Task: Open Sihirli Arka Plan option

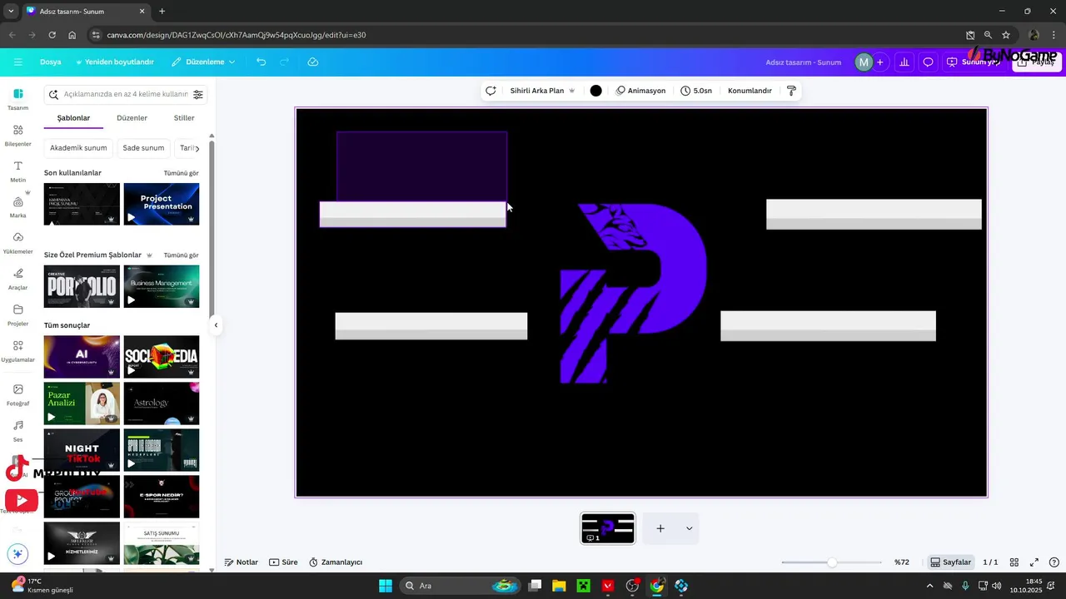Action: coord(542,91)
